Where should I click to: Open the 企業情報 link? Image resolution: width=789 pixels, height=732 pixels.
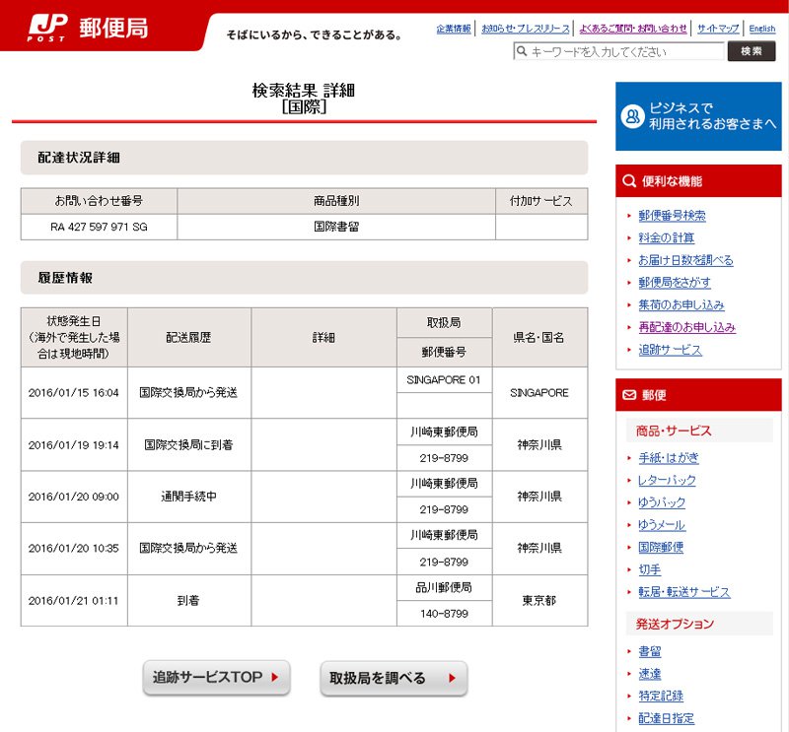454,29
